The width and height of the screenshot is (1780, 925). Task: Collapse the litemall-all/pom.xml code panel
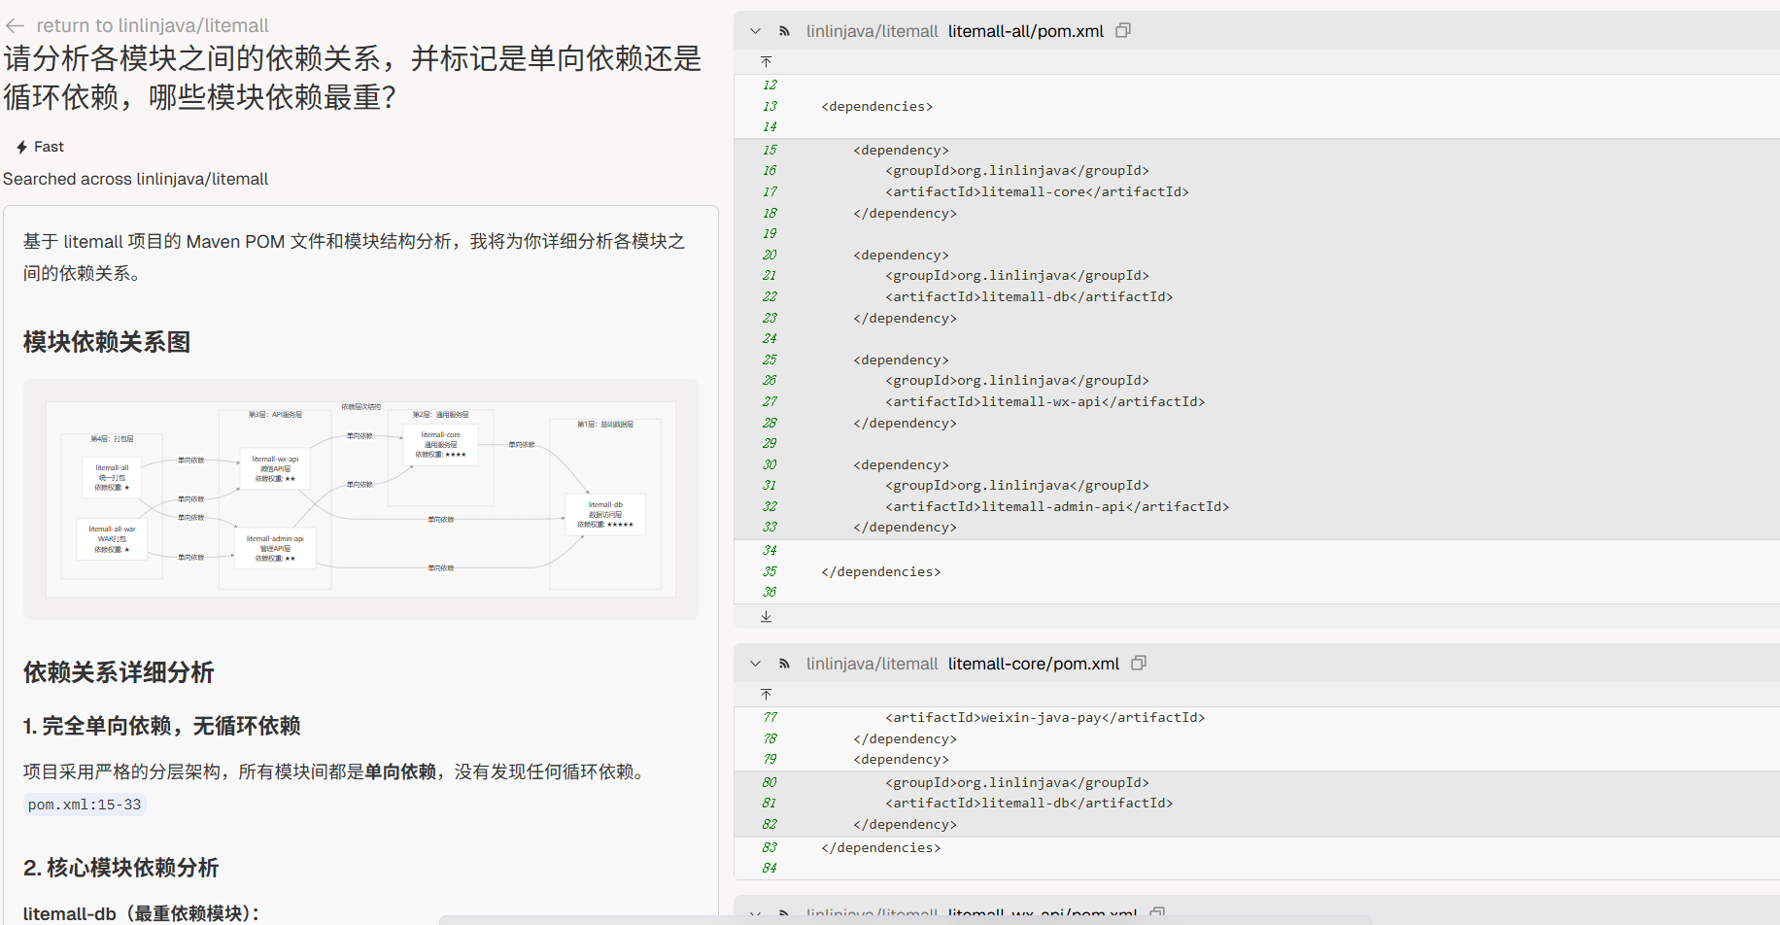point(755,31)
